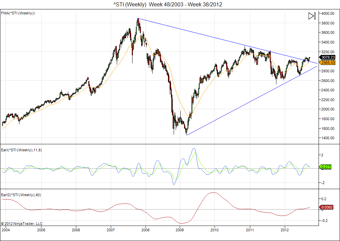Click the orange 2965.43 moving average marker
This screenshot has height=241, width=340.
(x=329, y=63)
